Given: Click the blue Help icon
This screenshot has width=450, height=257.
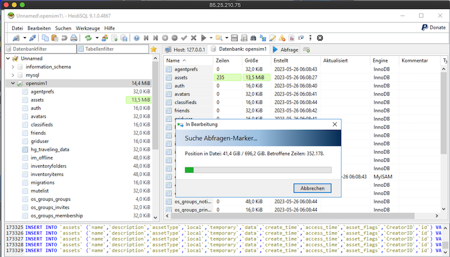Looking at the screenshot, I should pos(136,38).
